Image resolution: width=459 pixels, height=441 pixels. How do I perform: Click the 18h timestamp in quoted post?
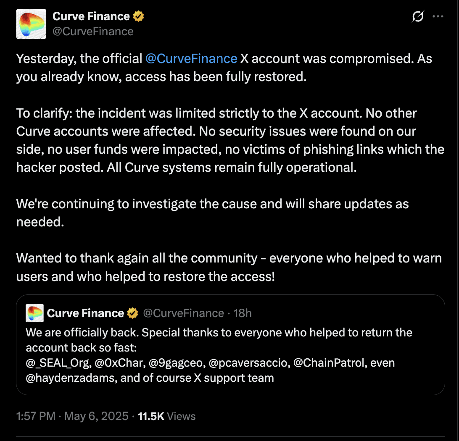243,313
